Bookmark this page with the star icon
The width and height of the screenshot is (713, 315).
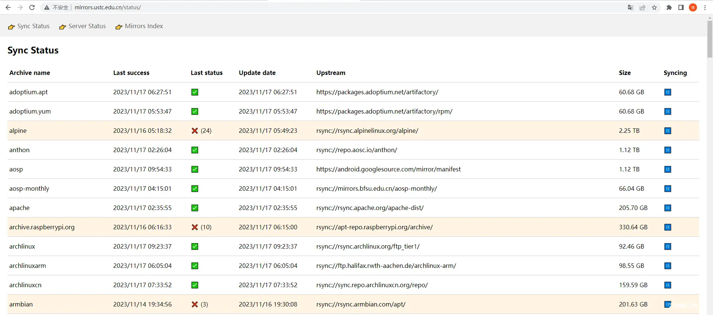654,7
